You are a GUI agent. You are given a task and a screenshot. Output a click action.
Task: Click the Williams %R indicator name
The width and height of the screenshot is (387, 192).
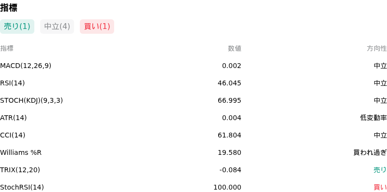(x=21, y=152)
